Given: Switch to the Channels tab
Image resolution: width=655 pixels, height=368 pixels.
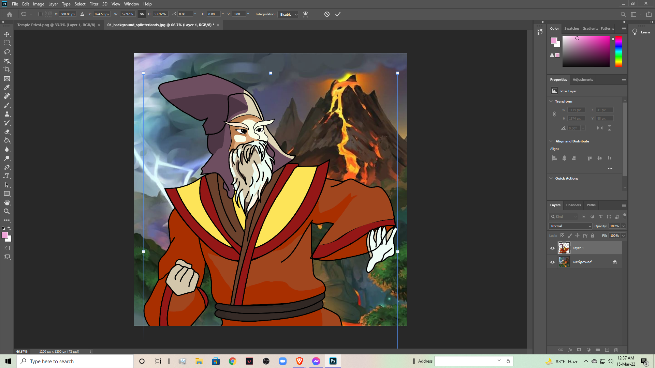Looking at the screenshot, I should point(573,205).
